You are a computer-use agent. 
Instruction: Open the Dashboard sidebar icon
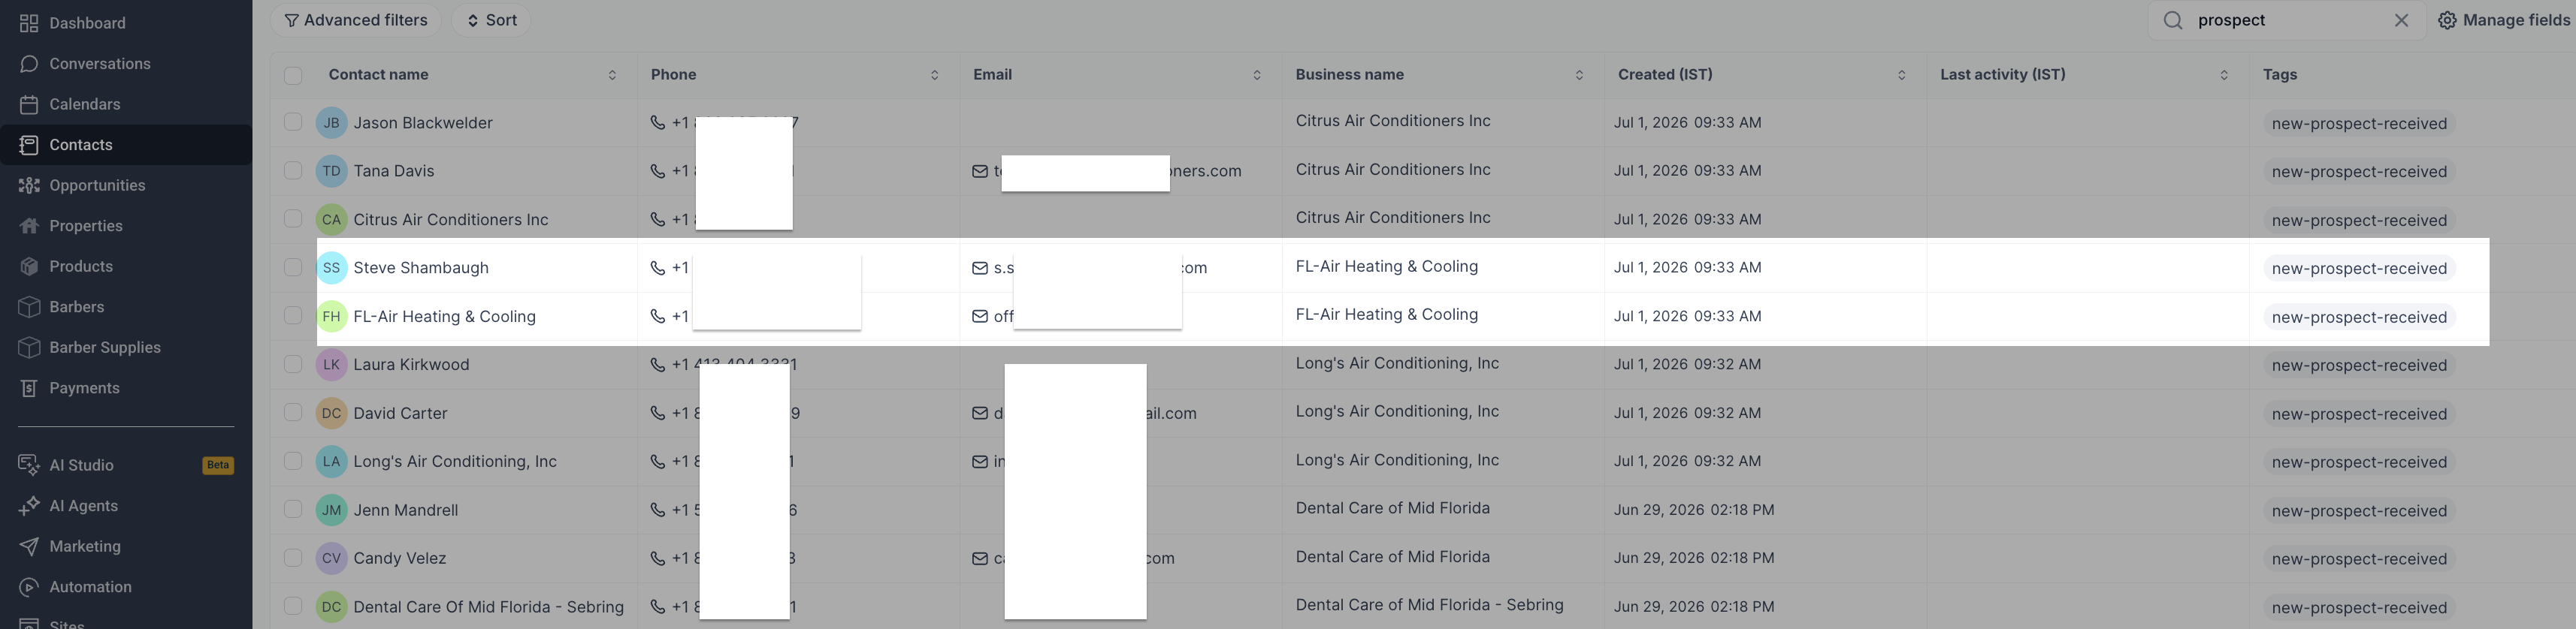pyautogui.click(x=29, y=23)
